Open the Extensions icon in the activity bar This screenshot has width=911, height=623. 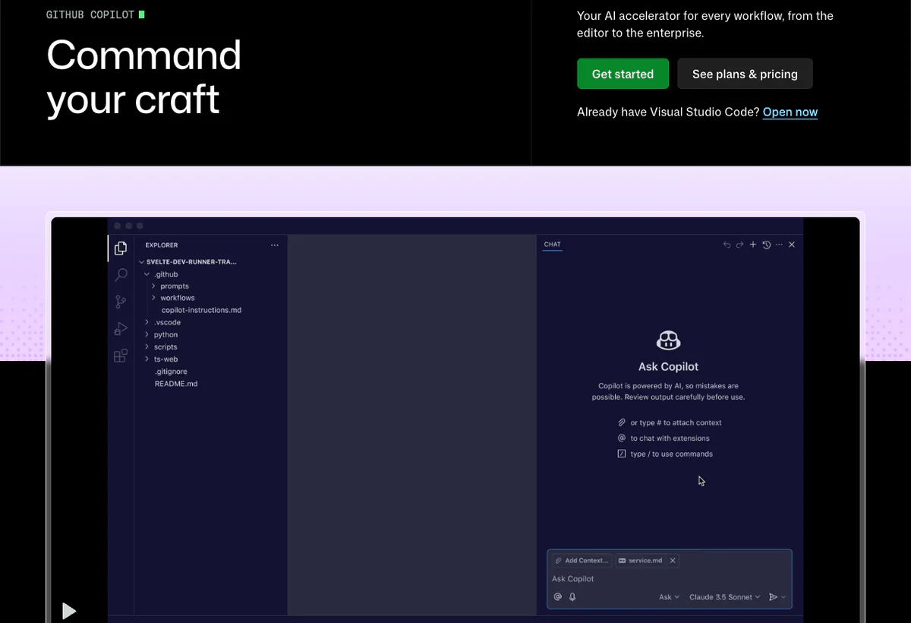(x=121, y=356)
